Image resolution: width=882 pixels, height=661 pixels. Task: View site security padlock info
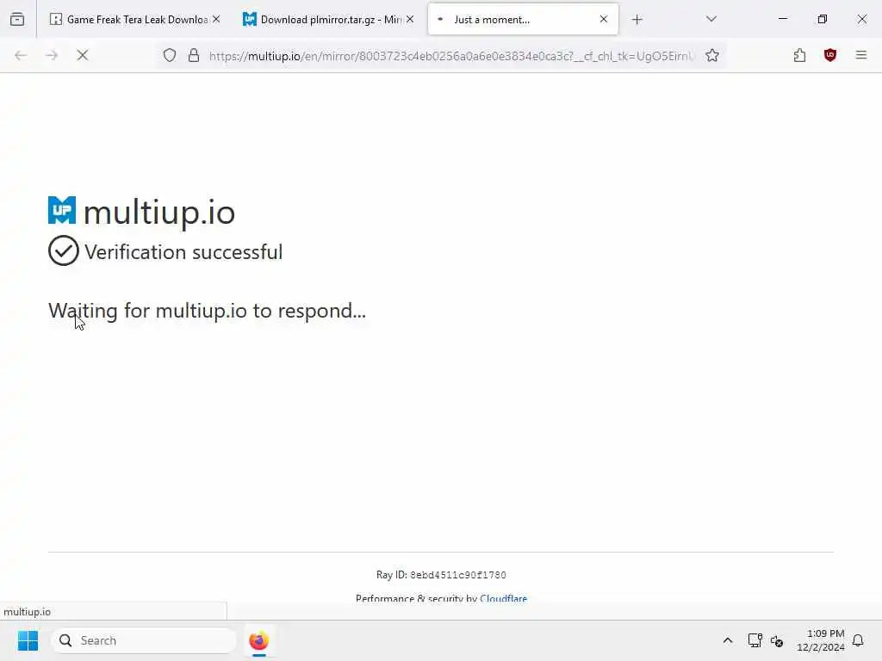[x=194, y=55]
